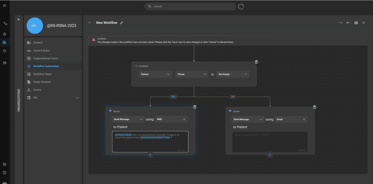Click the circle icon next to the search bar

[x=241, y=6]
